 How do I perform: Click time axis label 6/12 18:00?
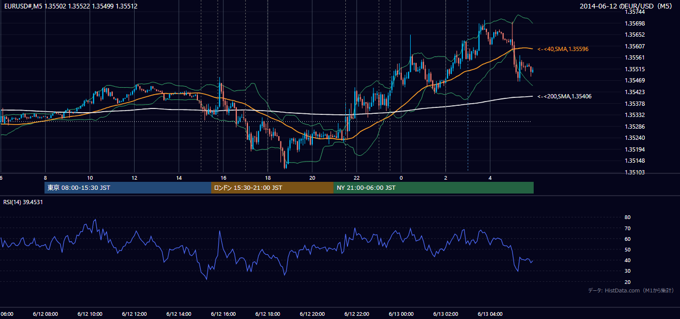point(268,314)
